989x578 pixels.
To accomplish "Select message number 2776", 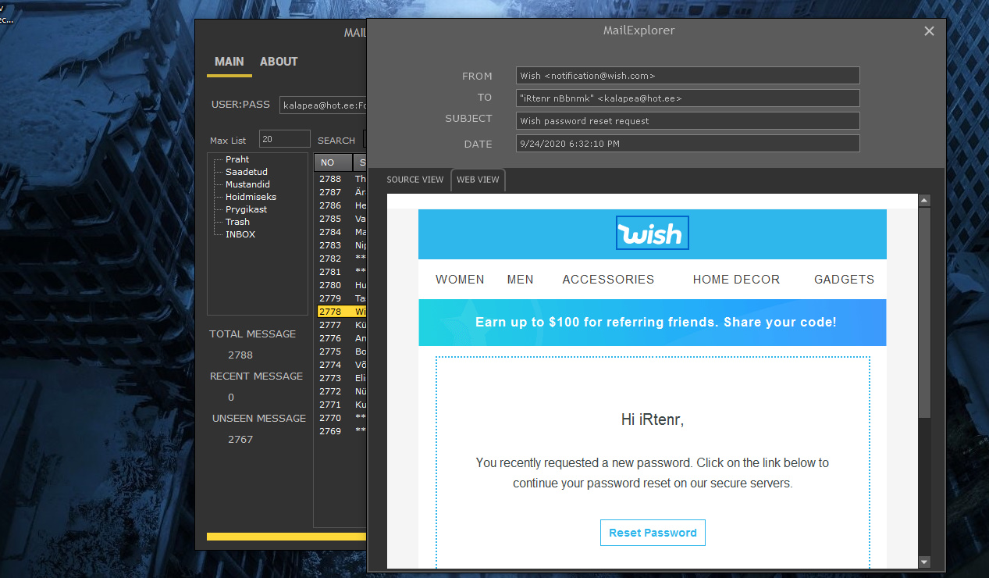I will tap(341, 338).
